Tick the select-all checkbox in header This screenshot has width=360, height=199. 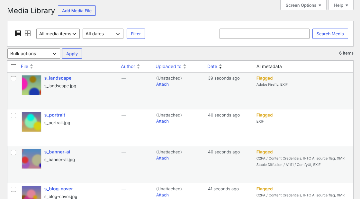(14, 67)
